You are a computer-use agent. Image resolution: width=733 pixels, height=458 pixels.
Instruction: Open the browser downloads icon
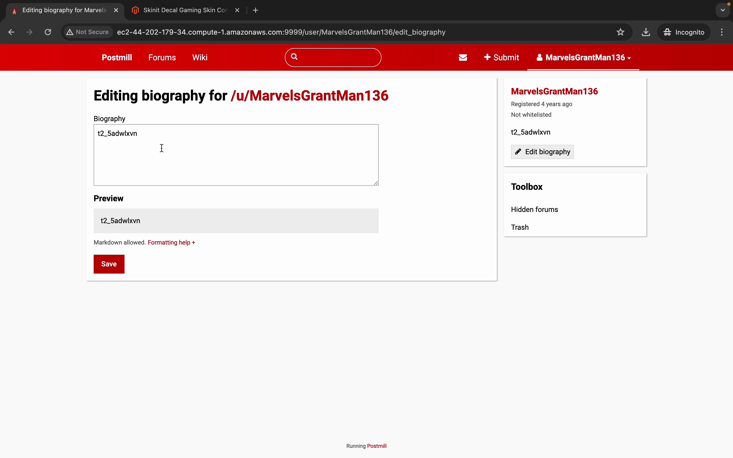[646, 32]
